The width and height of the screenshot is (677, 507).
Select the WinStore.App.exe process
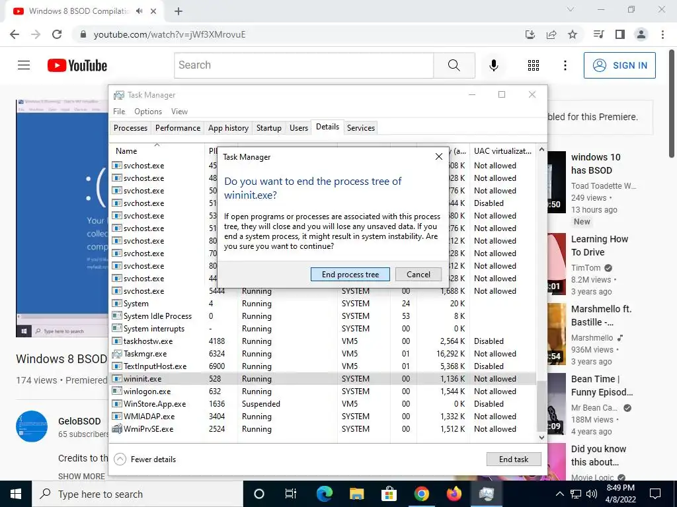point(323,403)
